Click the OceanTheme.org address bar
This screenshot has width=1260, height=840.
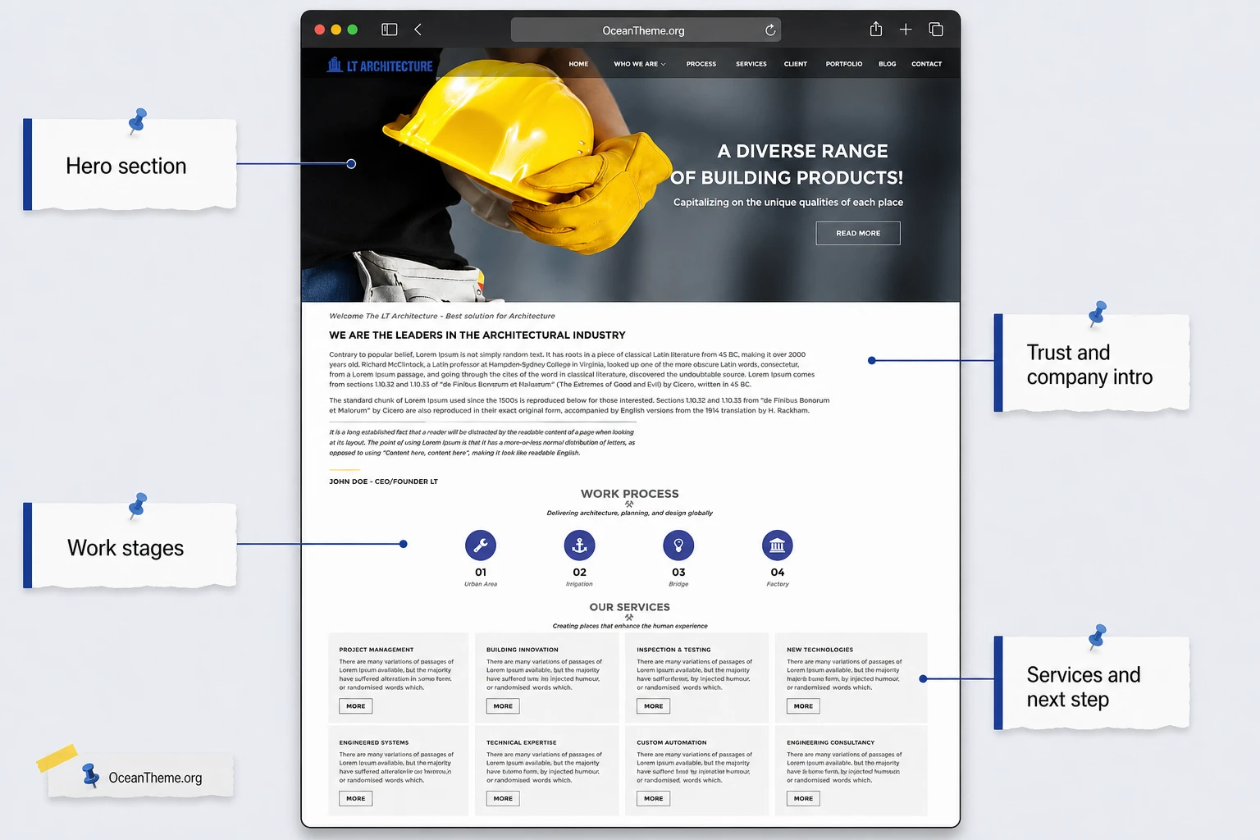point(646,30)
